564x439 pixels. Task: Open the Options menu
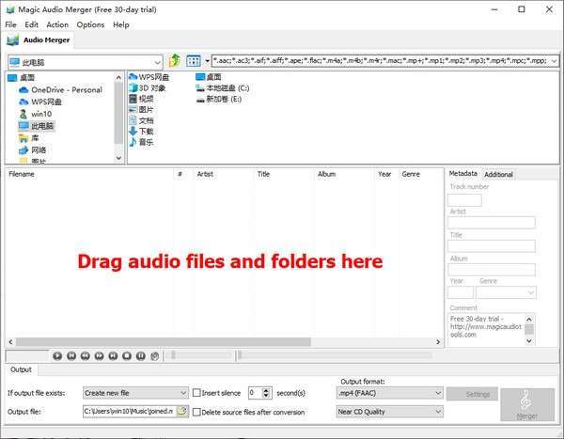point(90,24)
